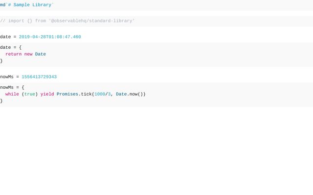
Task: Click the commented import statement cell
Action: pos(67,21)
